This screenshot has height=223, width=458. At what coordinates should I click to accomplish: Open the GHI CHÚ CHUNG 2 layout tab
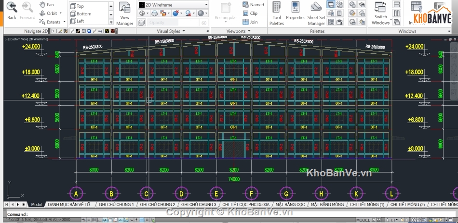point(158,205)
